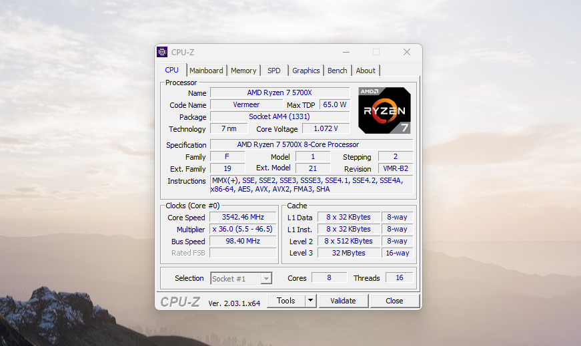This screenshot has height=346, width=581.
Task: Click the Model value 1
Action: coord(313,156)
